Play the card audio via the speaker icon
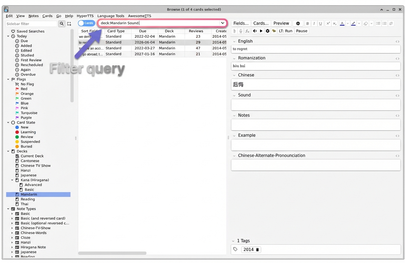This screenshot has width=405, height=263. (x=255, y=31)
